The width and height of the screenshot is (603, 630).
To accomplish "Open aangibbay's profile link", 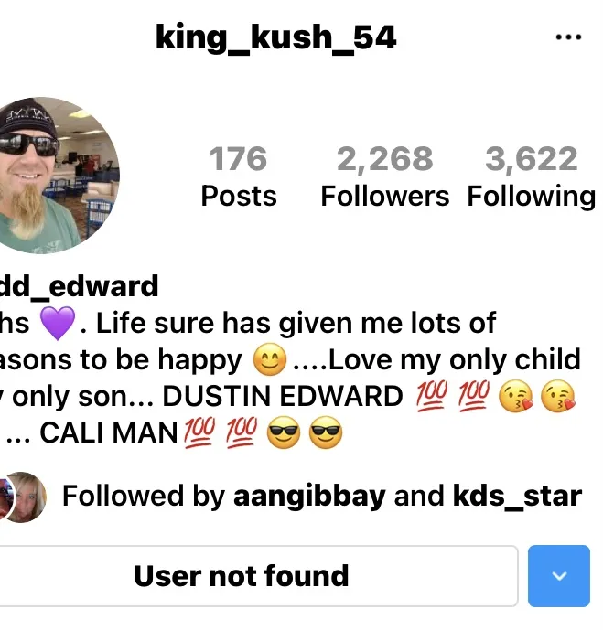I will (x=309, y=497).
